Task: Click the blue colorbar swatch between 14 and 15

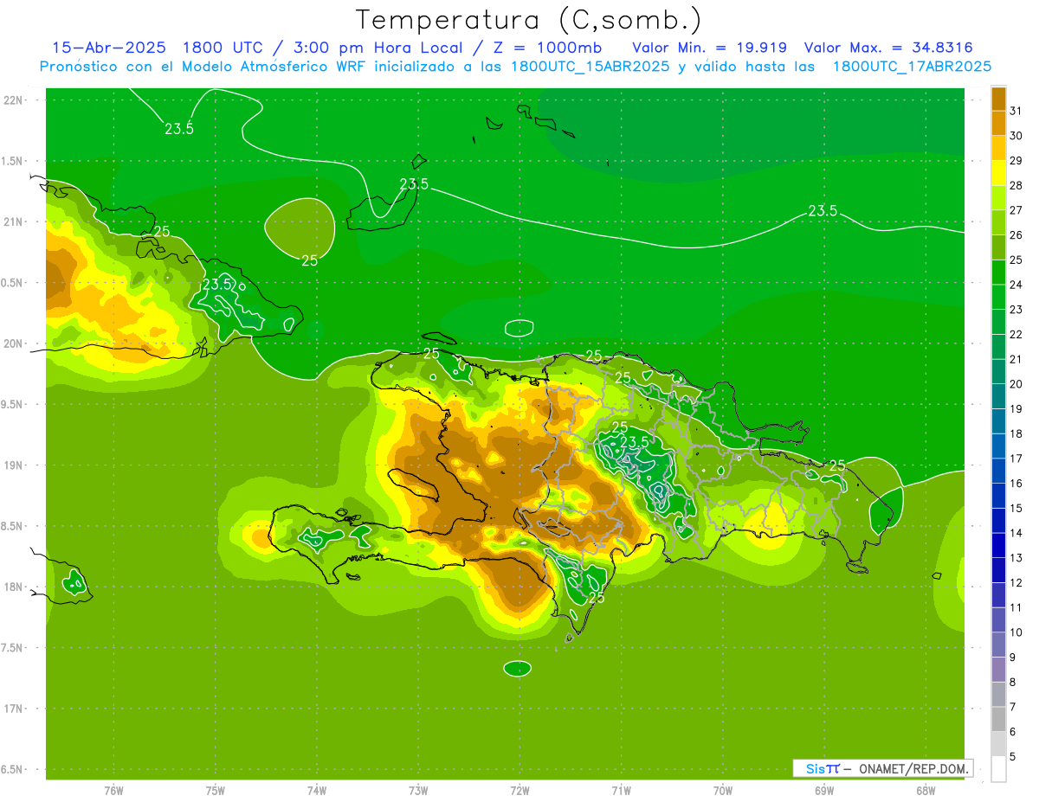Action: pos(998,521)
